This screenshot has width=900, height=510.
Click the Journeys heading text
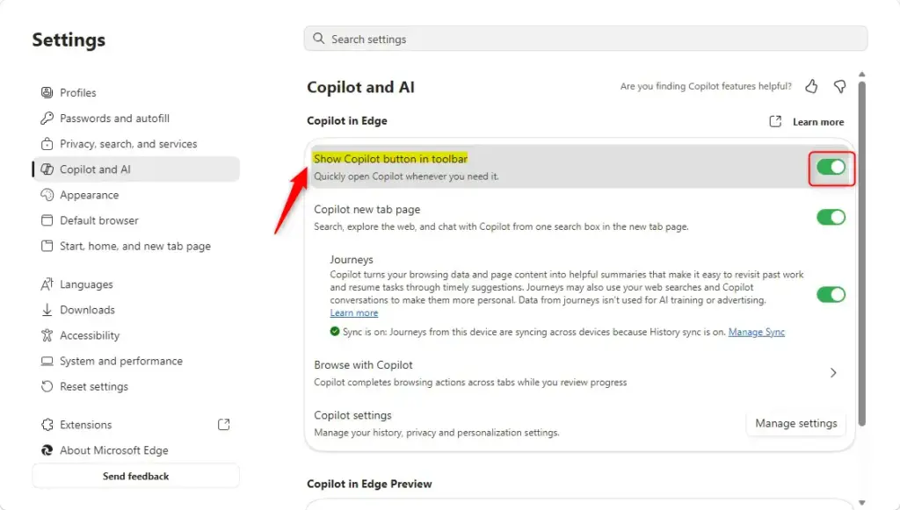click(x=352, y=260)
